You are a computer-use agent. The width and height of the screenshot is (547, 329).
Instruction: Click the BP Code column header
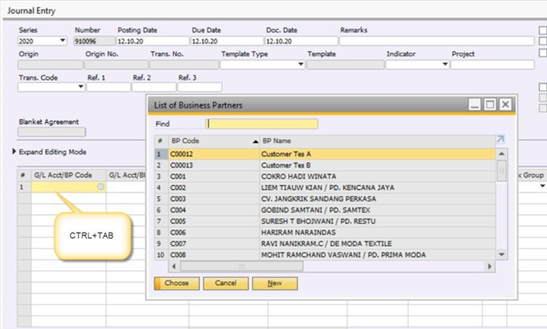click(x=214, y=141)
